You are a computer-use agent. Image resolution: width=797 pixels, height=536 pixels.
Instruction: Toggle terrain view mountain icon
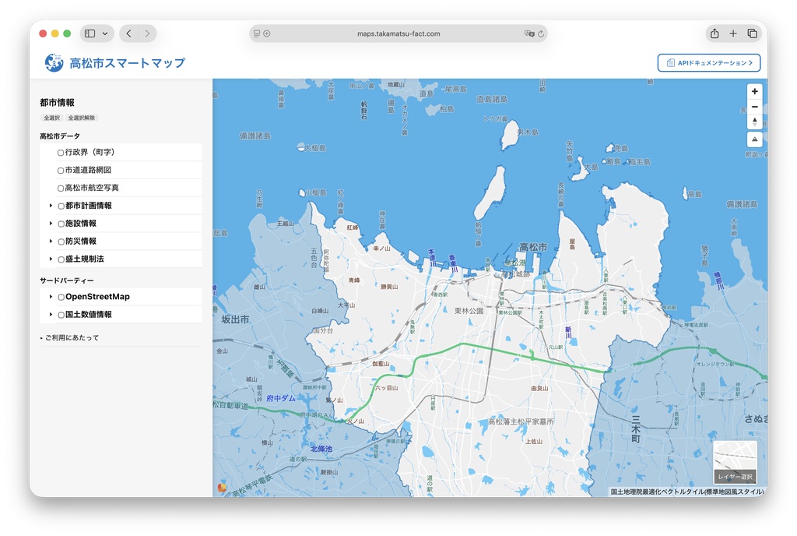point(754,139)
